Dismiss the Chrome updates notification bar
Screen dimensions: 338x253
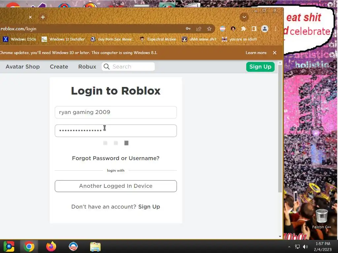(275, 53)
